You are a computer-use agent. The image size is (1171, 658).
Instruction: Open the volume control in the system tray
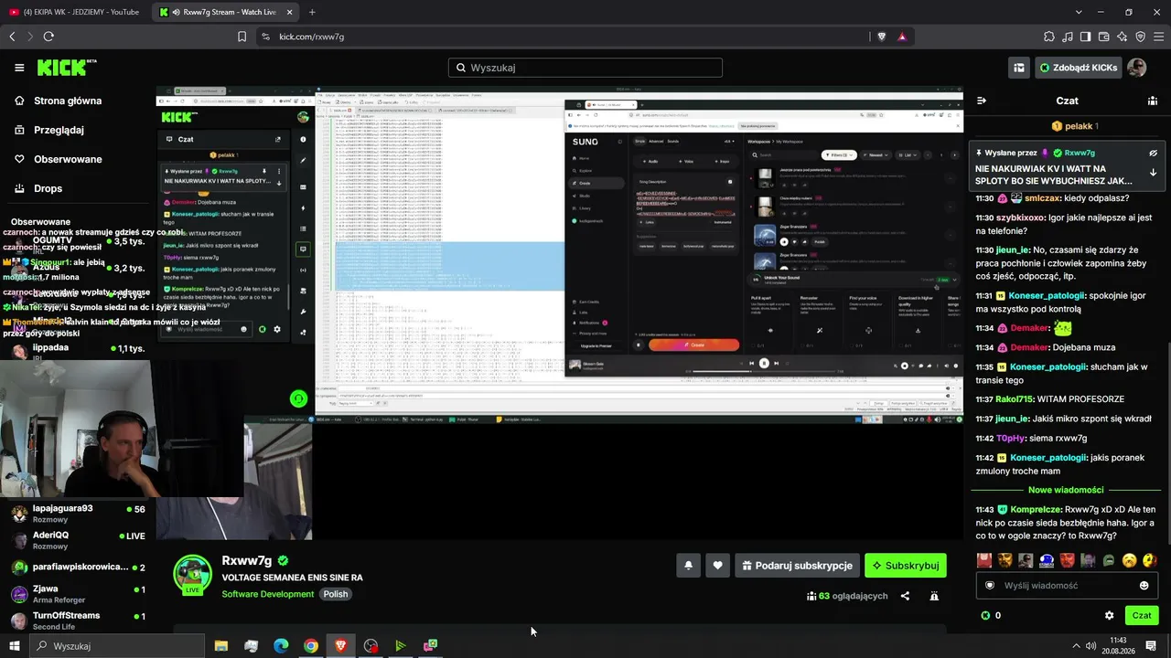[1090, 646]
